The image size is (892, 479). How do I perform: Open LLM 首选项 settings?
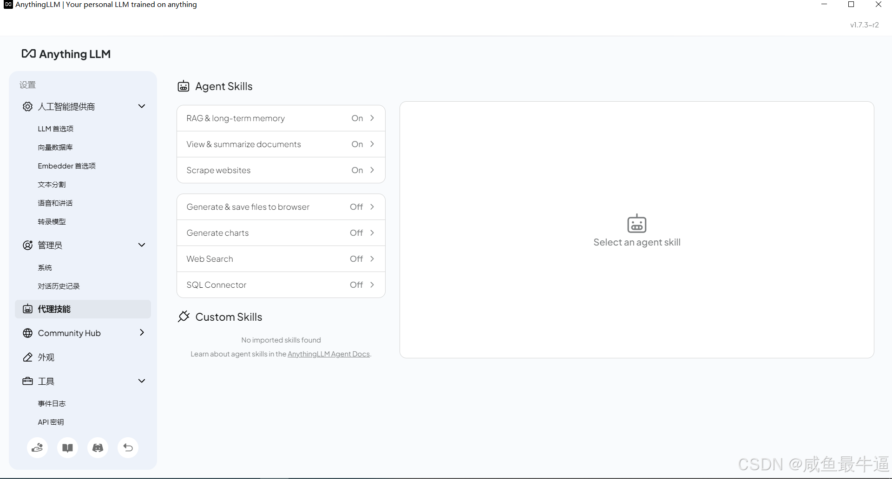pos(56,129)
